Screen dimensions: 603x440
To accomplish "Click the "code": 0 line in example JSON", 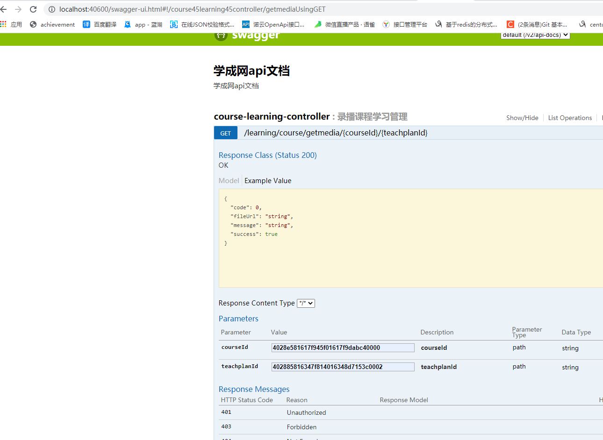I will pos(246,207).
